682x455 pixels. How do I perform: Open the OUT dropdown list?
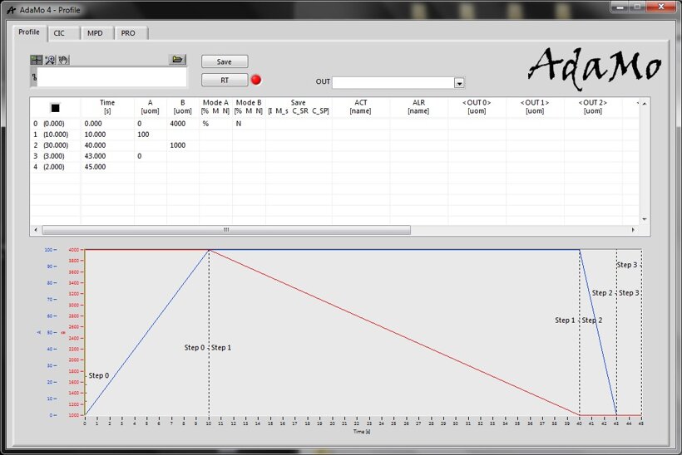pos(458,83)
